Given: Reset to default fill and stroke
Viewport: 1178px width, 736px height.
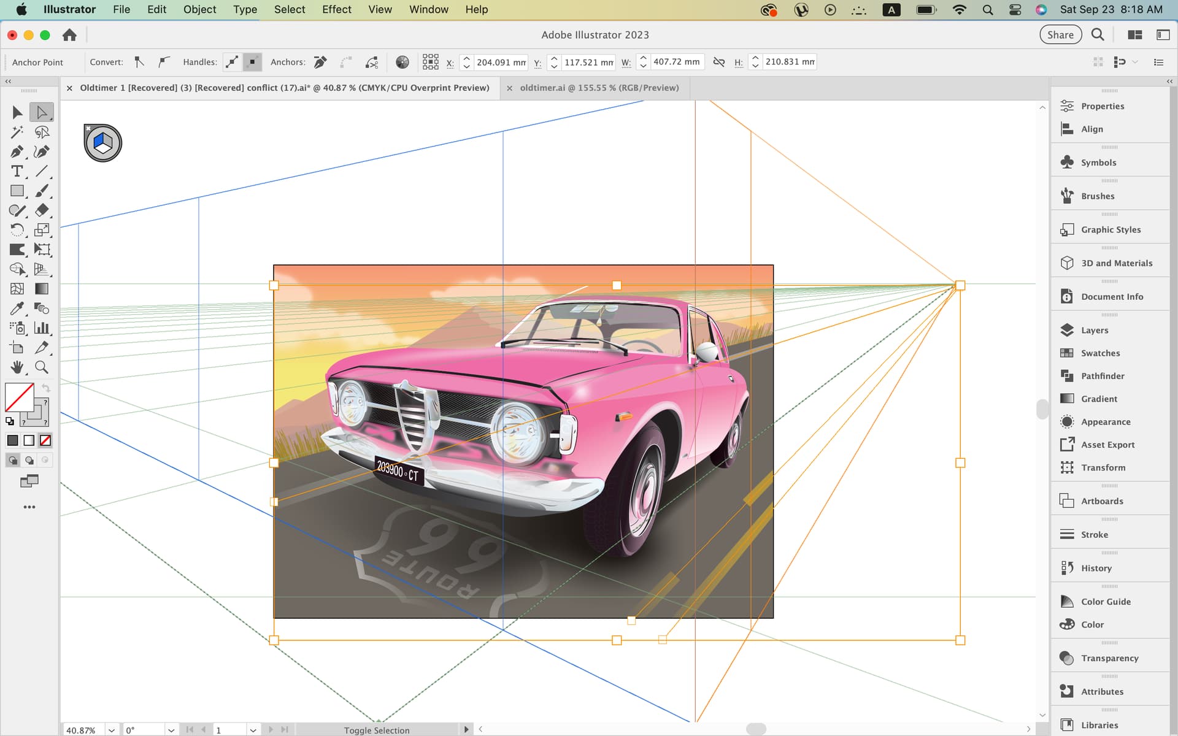Looking at the screenshot, I should (x=10, y=421).
